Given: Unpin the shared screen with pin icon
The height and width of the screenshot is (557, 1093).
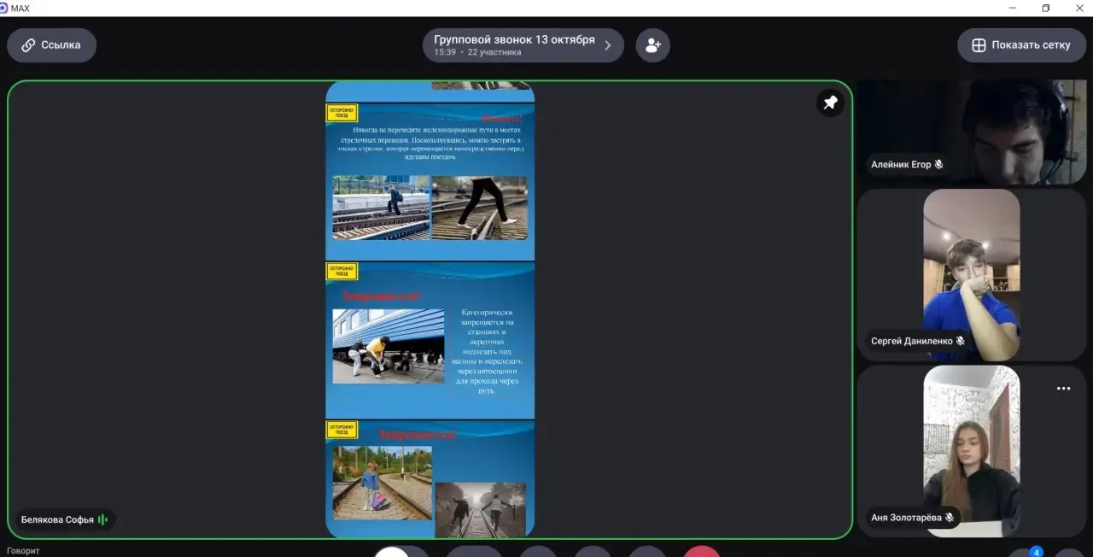Looking at the screenshot, I should click(x=830, y=103).
